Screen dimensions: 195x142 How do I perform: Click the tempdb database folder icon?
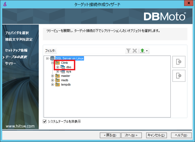pyautogui.click(x=58, y=84)
